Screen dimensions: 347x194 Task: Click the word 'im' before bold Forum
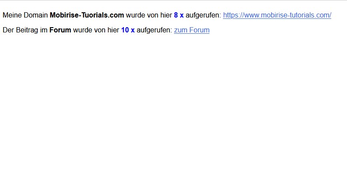[x=44, y=30]
